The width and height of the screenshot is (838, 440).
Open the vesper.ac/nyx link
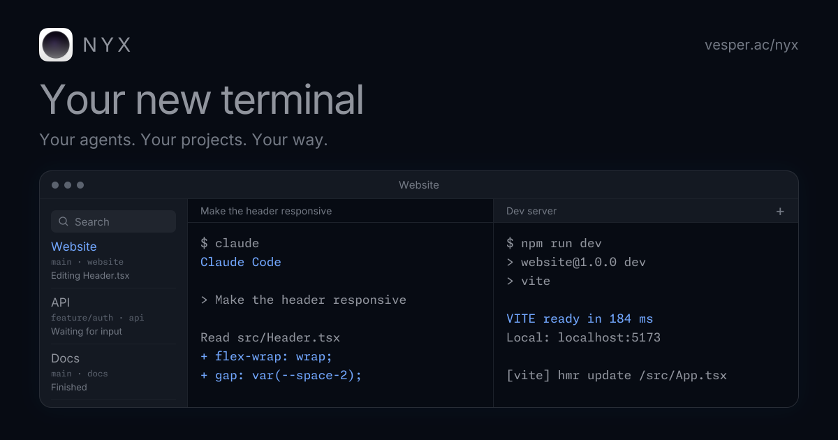pyautogui.click(x=751, y=45)
